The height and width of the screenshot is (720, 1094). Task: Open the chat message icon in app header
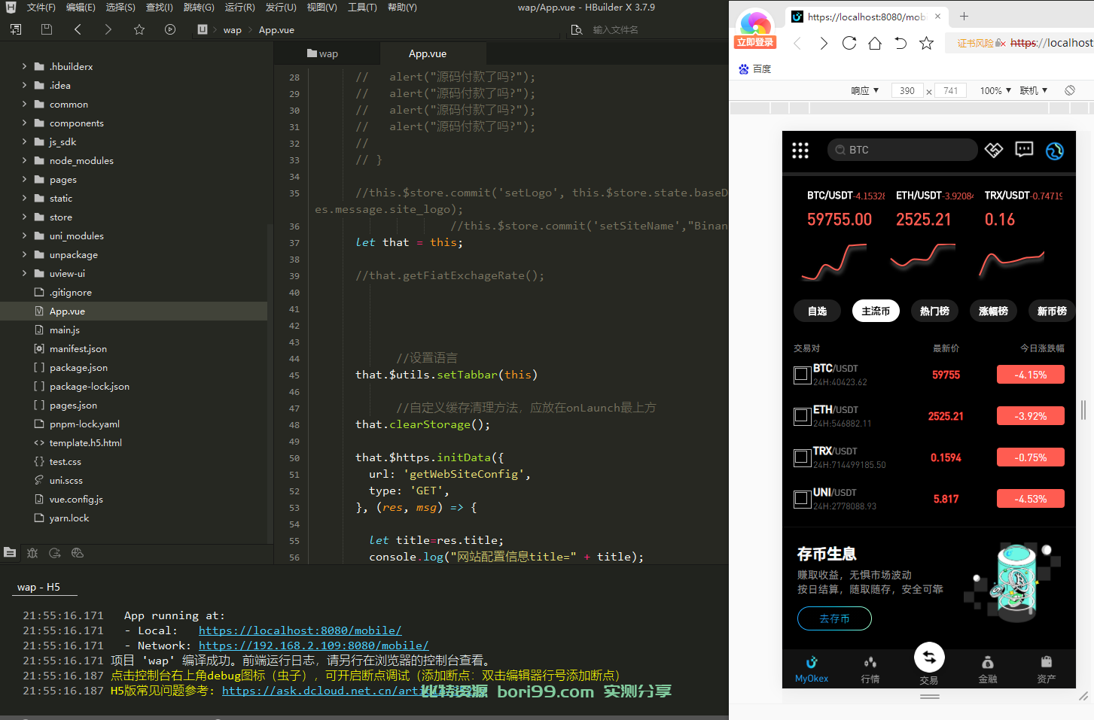1024,150
